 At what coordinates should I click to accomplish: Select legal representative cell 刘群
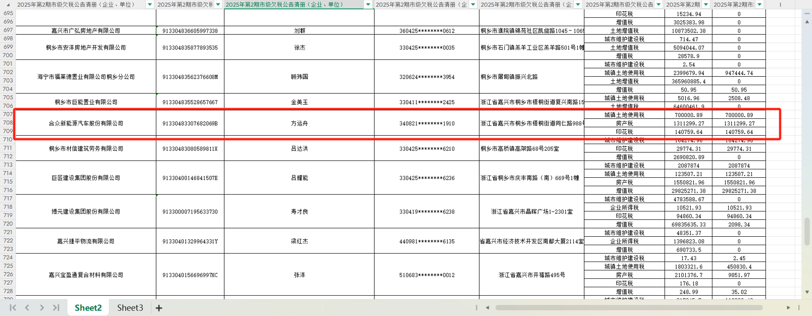(300, 30)
